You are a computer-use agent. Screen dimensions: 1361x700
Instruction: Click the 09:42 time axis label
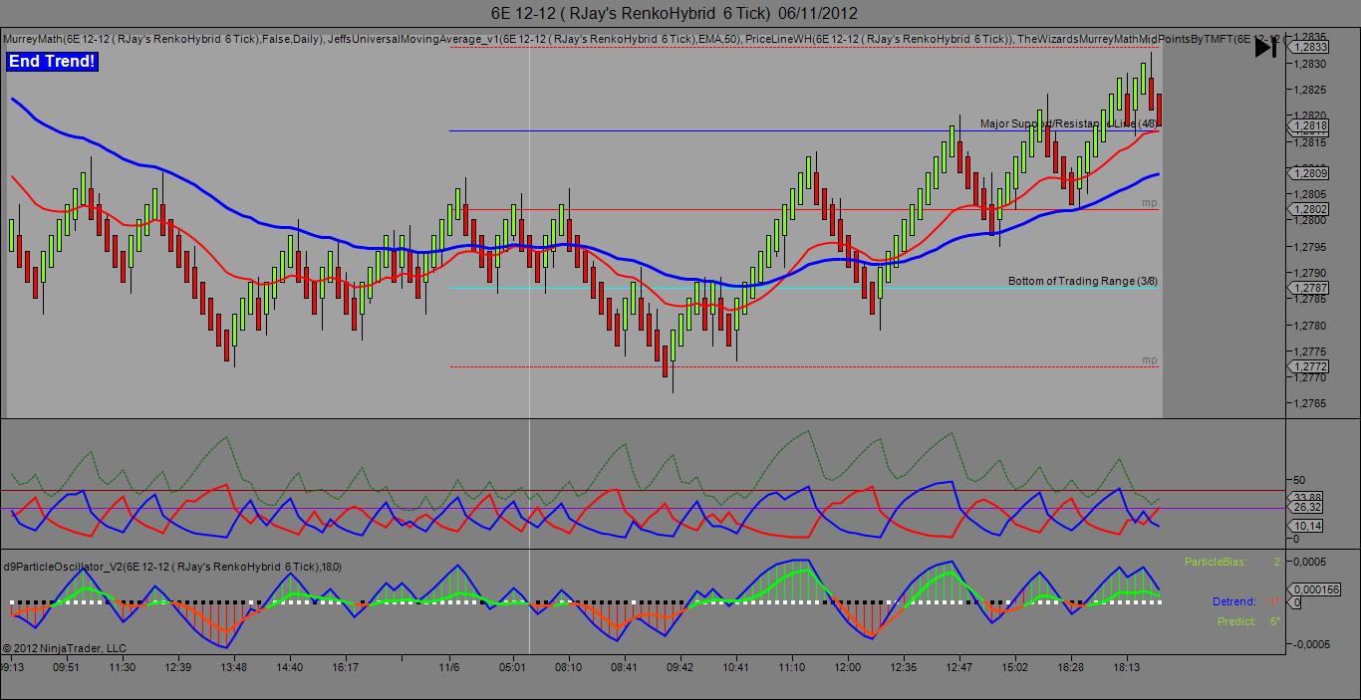680,668
